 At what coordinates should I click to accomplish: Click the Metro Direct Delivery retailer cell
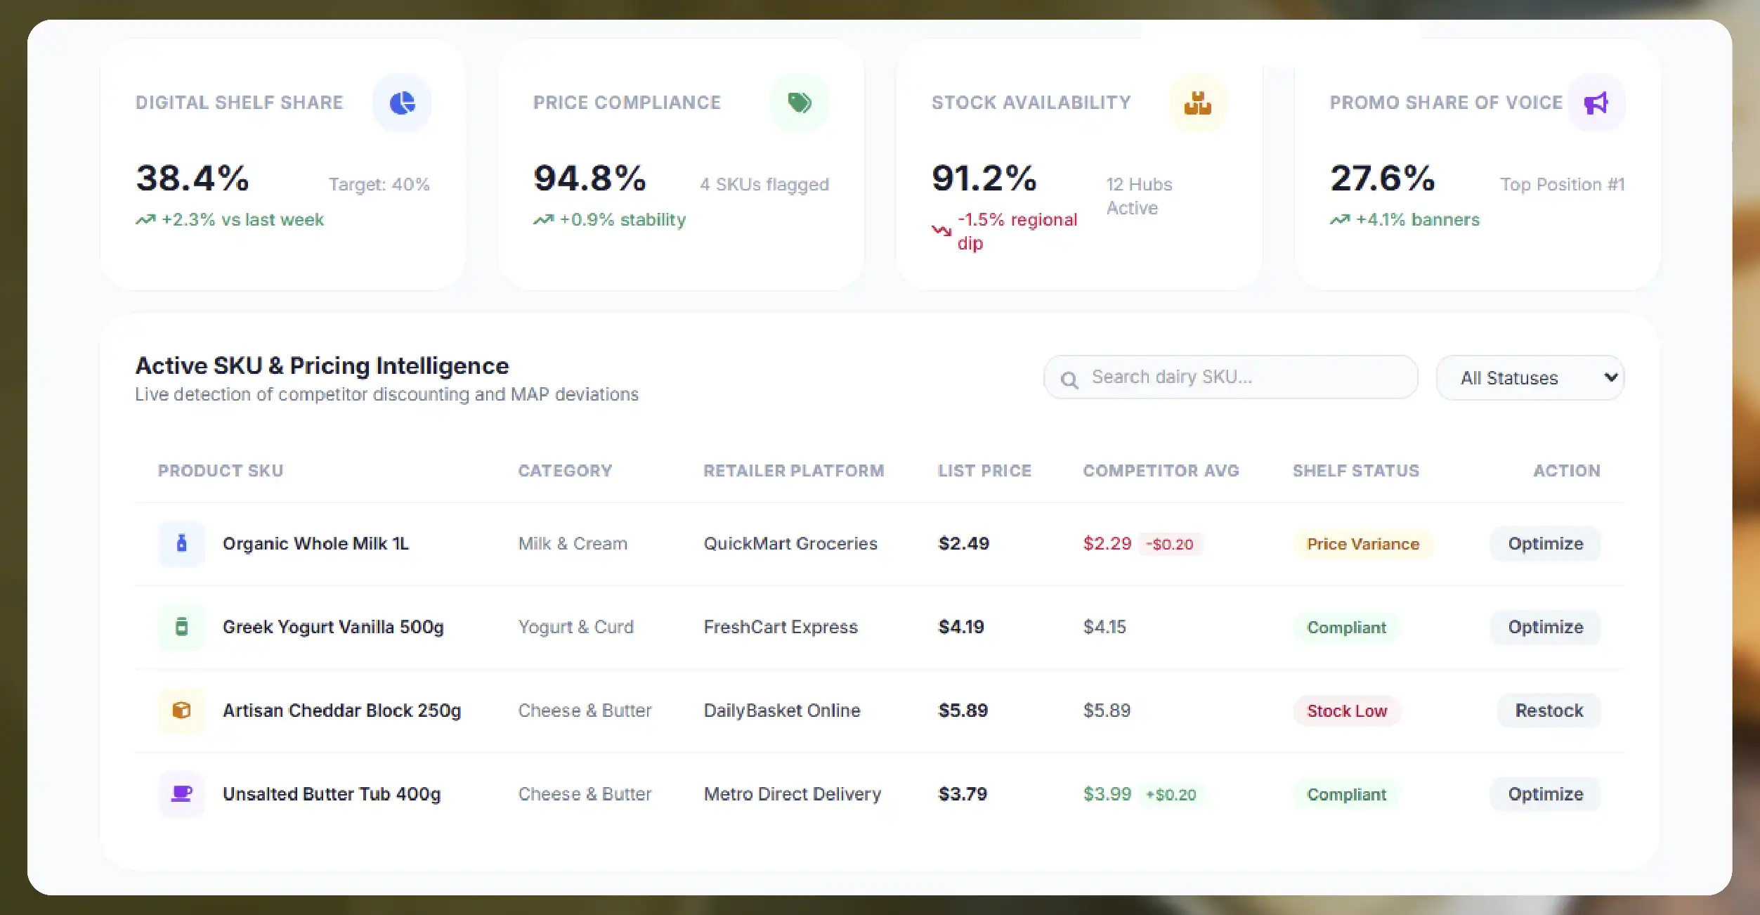[793, 794]
